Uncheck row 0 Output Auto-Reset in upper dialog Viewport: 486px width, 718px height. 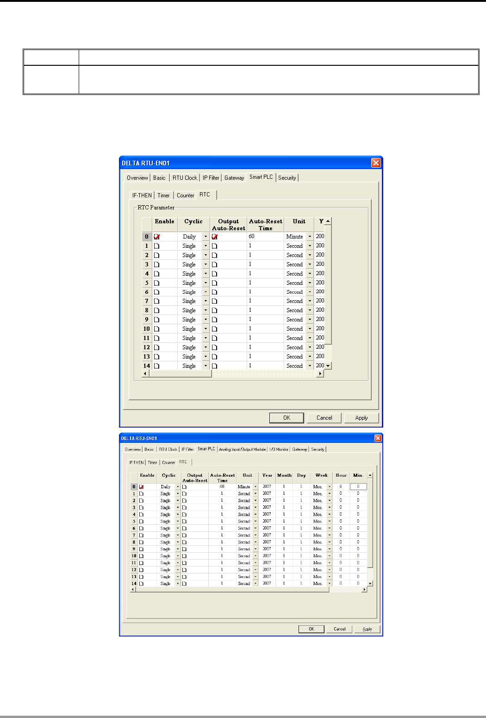214,237
